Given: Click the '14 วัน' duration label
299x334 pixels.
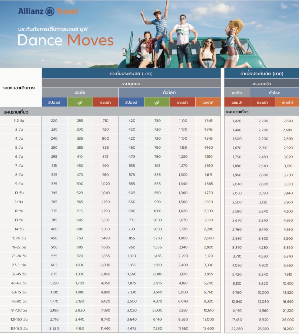Looking at the screenshot, I should pyautogui.click(x=19, y=229).
